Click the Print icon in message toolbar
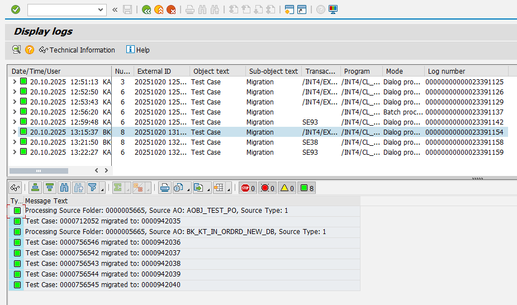The width and height of the screenshot is (517, 305). (164, 188)
